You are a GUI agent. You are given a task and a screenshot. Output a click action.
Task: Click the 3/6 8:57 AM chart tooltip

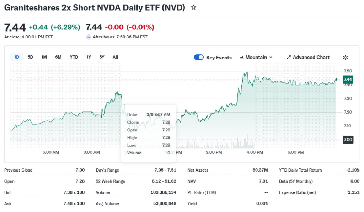pos(149,134)
